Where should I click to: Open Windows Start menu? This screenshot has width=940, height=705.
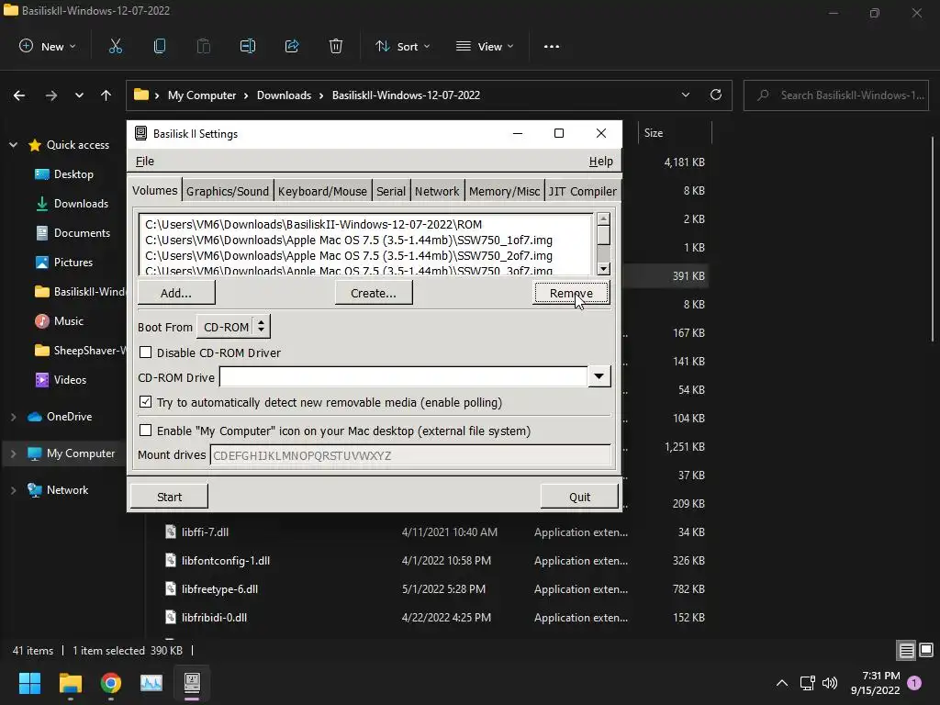[29, 683]
